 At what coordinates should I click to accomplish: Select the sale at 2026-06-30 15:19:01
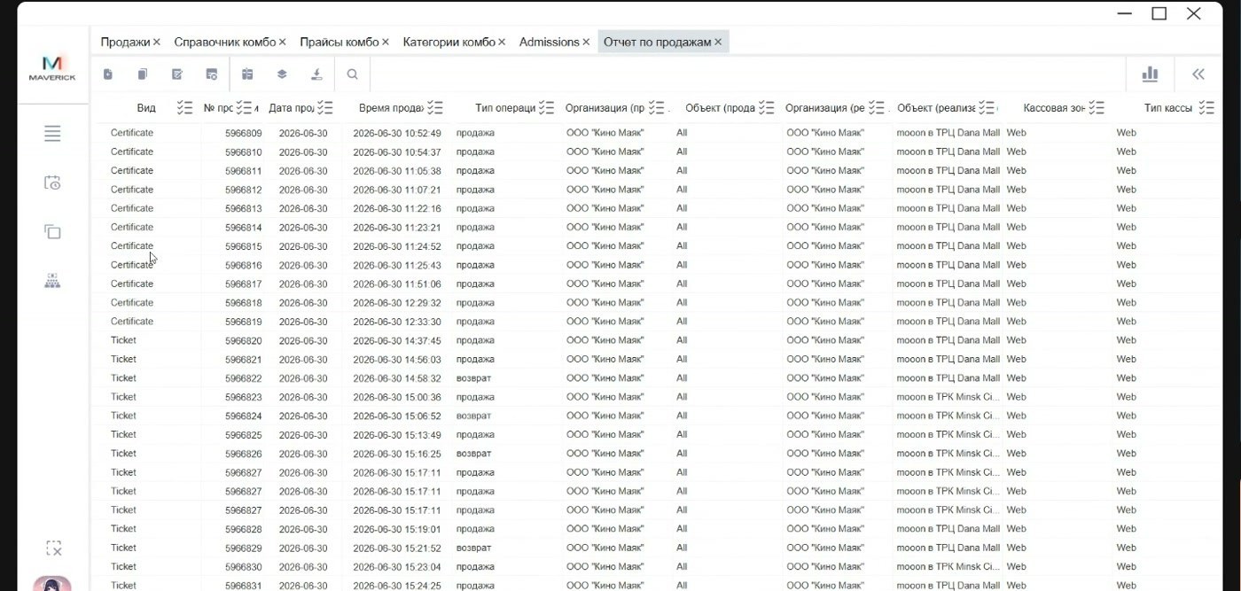click(396, 529)
